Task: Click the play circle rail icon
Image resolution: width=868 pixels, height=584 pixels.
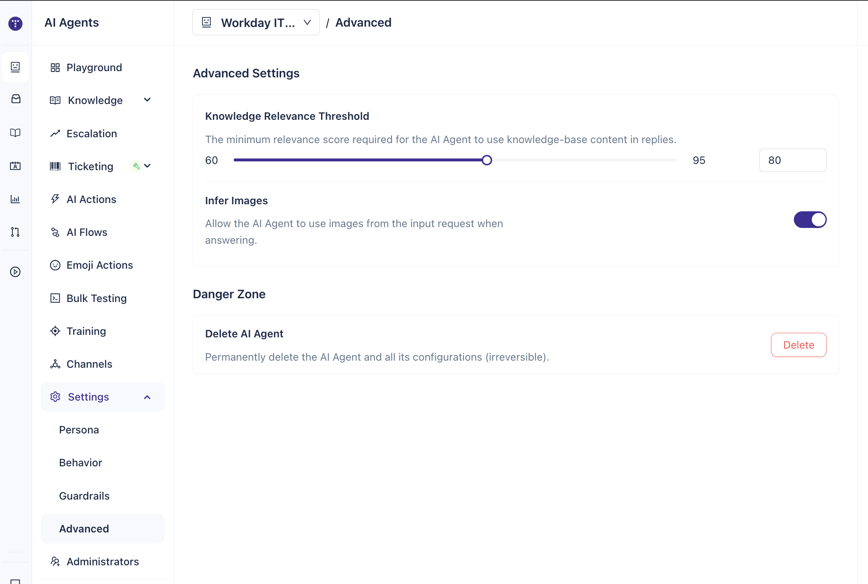Action: (x=15, y=272)
